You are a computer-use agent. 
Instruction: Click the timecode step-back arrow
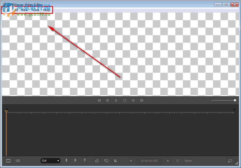pyautogui.click(x=131, y=160)
